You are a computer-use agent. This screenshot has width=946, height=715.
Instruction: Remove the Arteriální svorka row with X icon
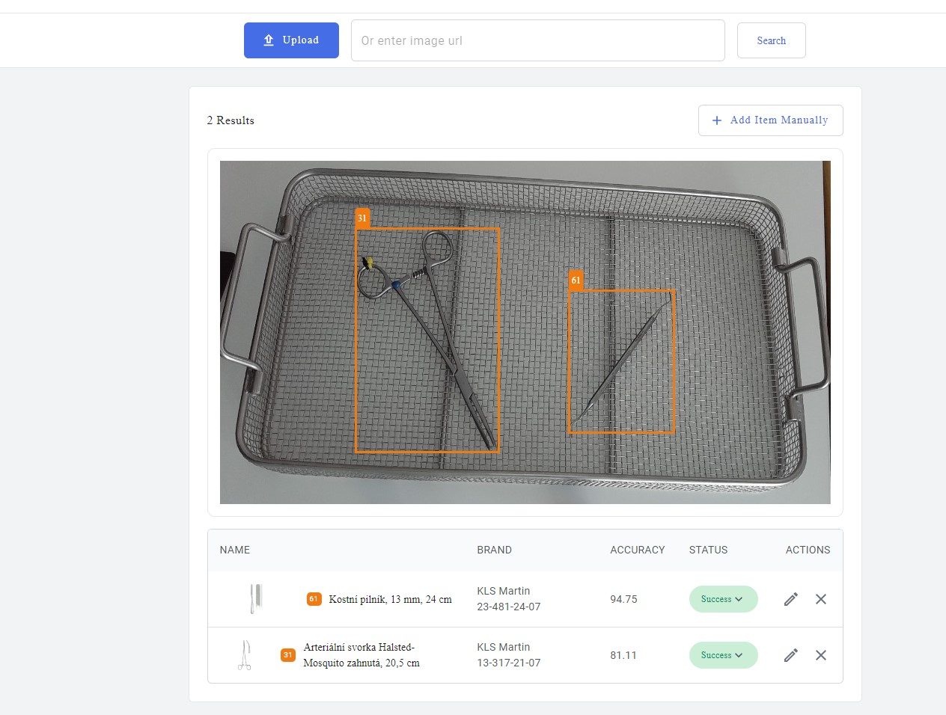(820, 655)
